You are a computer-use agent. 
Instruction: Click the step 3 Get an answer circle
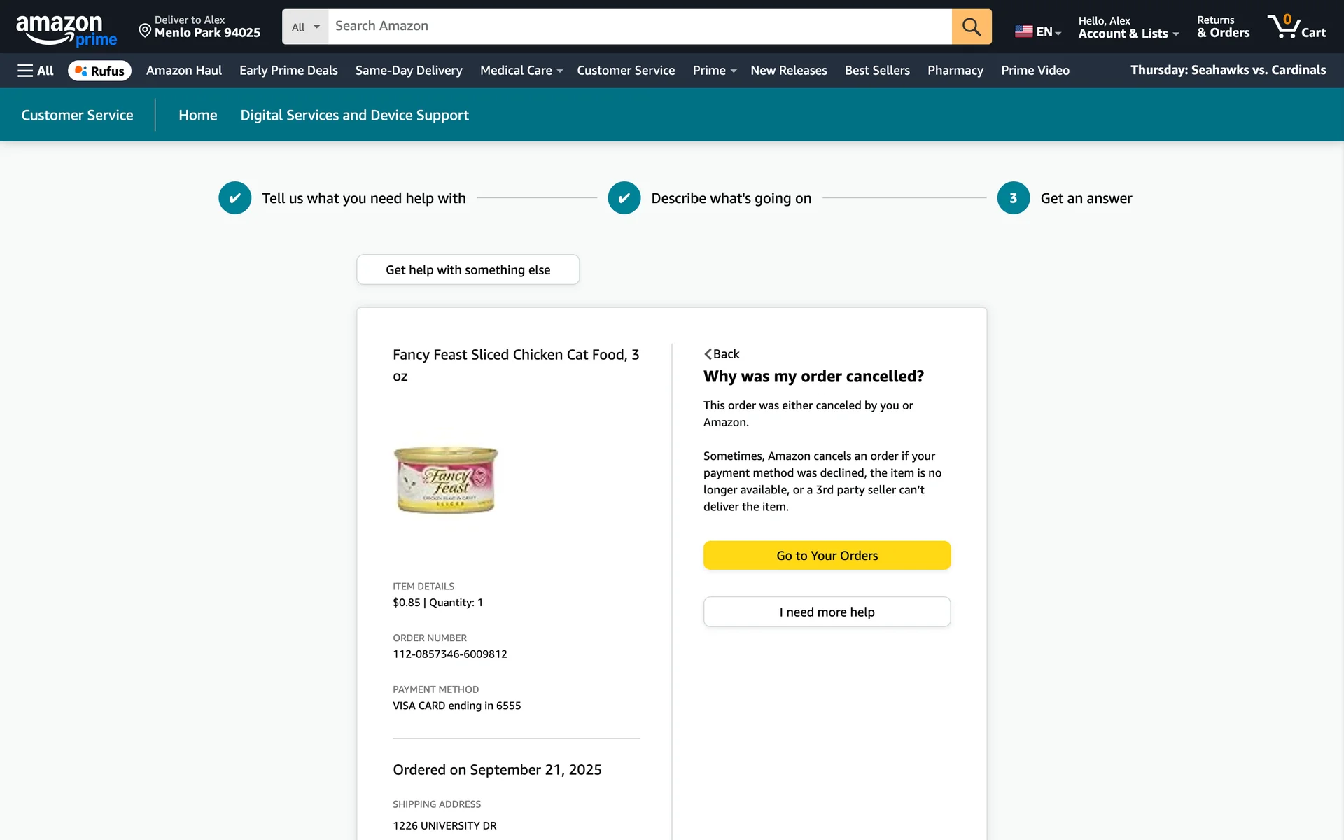click(x=1013, y=198)
